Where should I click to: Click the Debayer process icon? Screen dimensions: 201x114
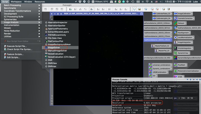coord(180,23)
